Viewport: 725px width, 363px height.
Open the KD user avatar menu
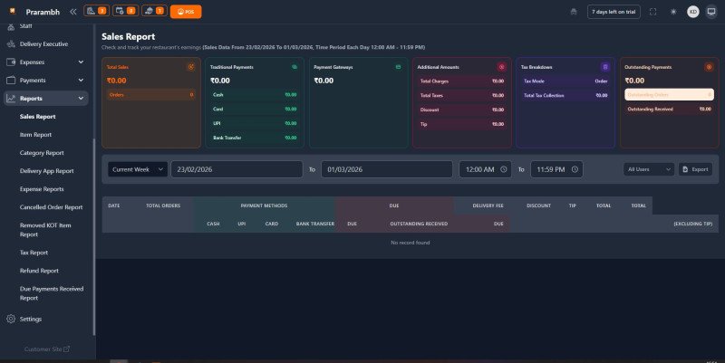[692, 12]
